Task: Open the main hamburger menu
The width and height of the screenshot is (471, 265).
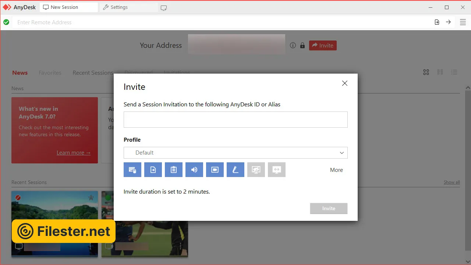Action: point(463,22)
